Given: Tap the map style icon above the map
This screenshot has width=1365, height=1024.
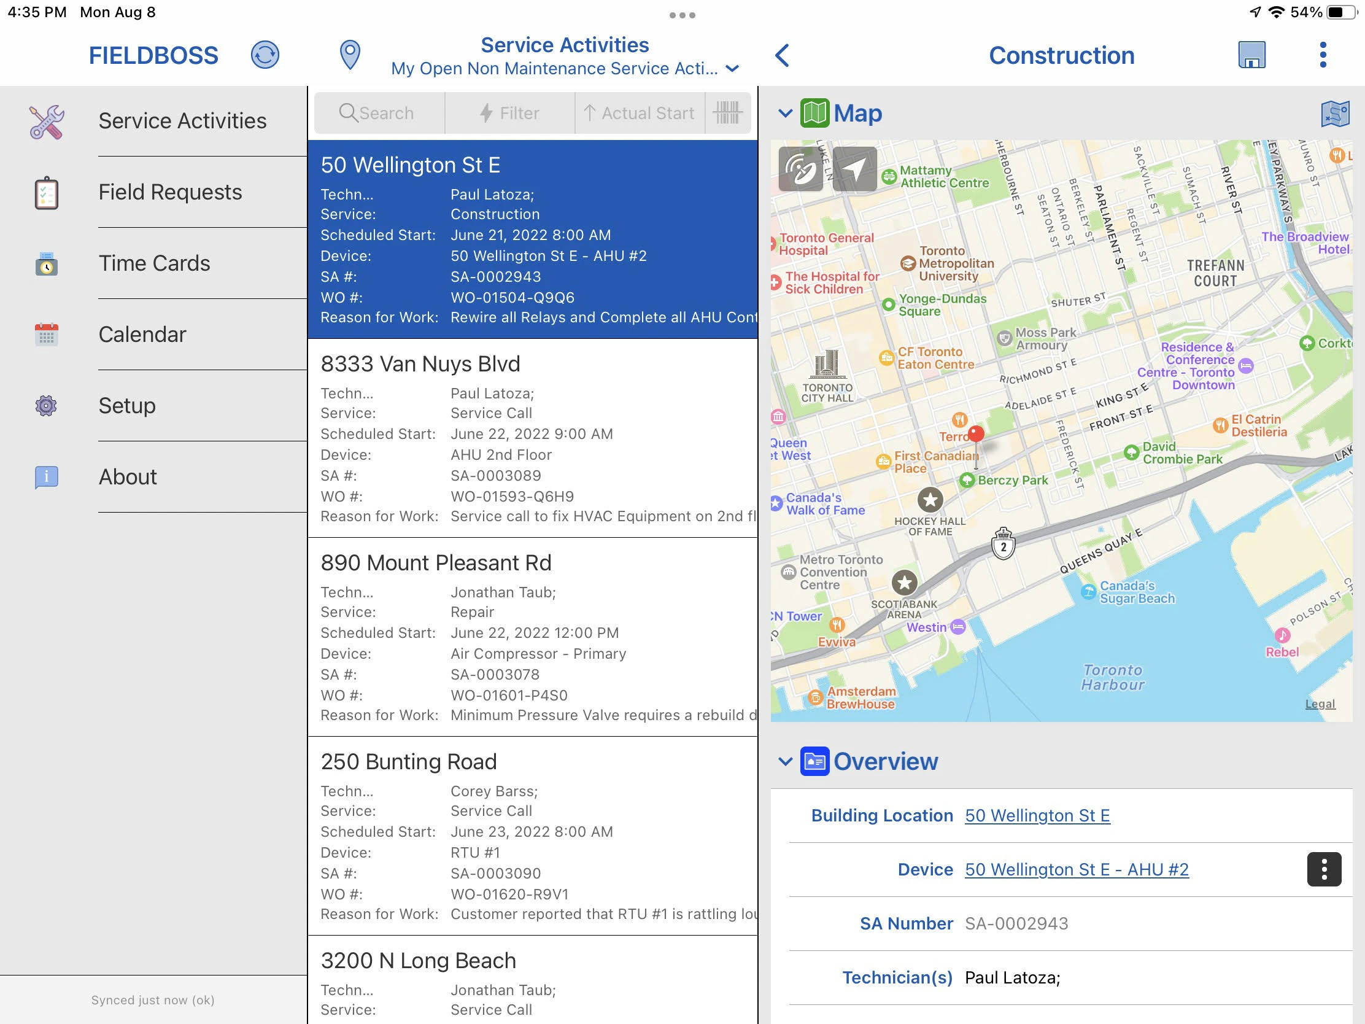Looking at the screenshot, I should click(x=1334, y=114).
